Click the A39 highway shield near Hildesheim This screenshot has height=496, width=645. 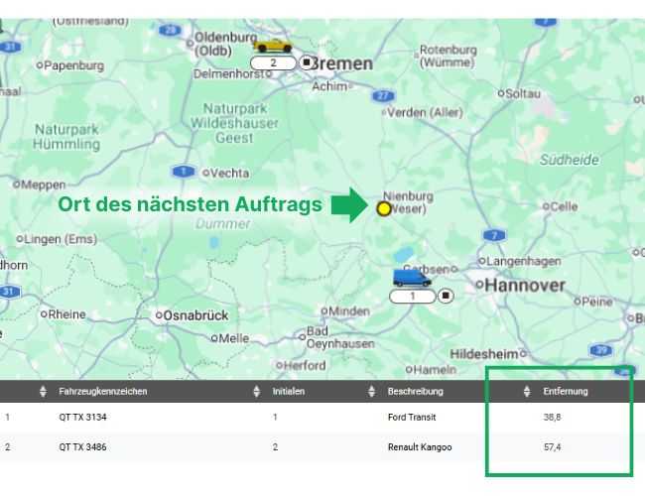point(601,350)
